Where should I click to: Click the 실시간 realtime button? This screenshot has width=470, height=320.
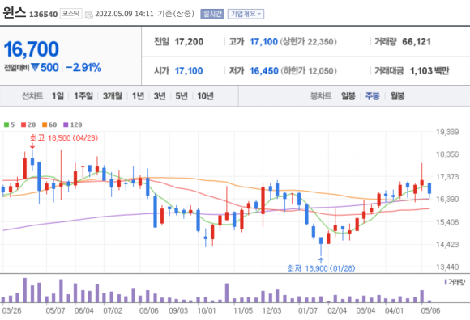pos(212,14)
